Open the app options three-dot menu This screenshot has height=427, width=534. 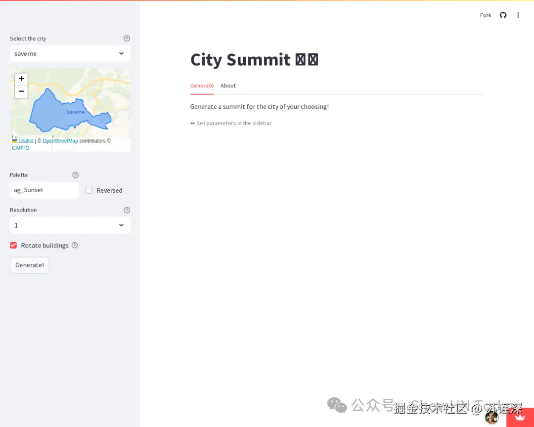tap(518, 15)
